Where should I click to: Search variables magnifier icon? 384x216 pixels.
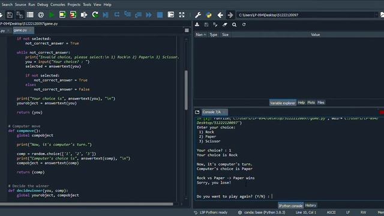tap(235, 25)
